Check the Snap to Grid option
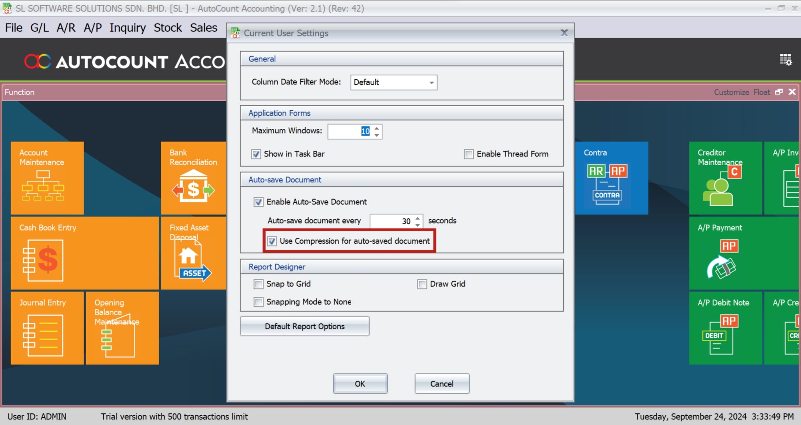Viewport: 801px width, 425px height. click(x=258, y=284)
